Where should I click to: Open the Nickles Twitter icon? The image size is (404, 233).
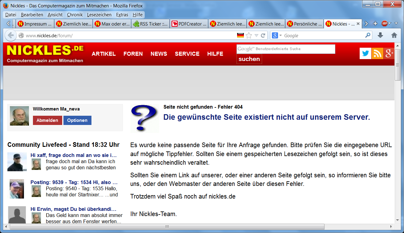click(x=366, y=53)
